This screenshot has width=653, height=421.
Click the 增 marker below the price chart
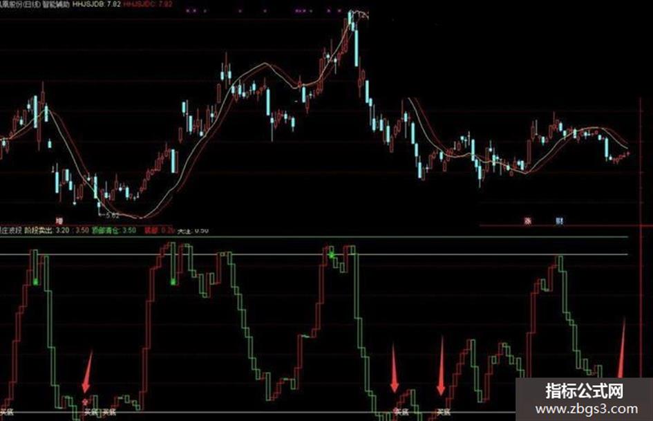[59, 221]
